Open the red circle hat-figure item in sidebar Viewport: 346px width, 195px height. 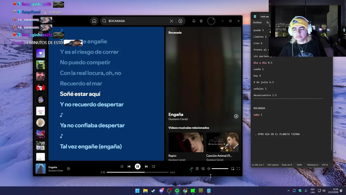point(41,88)
